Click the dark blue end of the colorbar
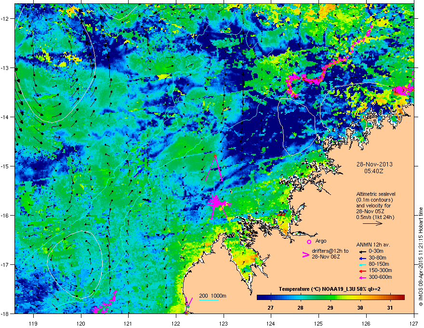424x328 pixels. coord(260,298)
